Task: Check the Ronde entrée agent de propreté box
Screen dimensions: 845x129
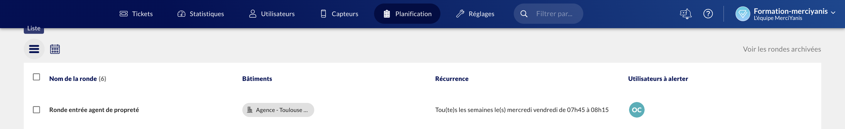Action: coord(36,110)
